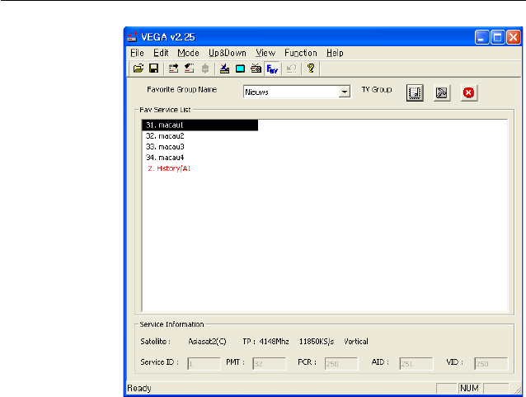This screenshot has height=397, width=526.
Task: Click the '4148Mhz' transponder frequency text
Action: click(274, 342)
